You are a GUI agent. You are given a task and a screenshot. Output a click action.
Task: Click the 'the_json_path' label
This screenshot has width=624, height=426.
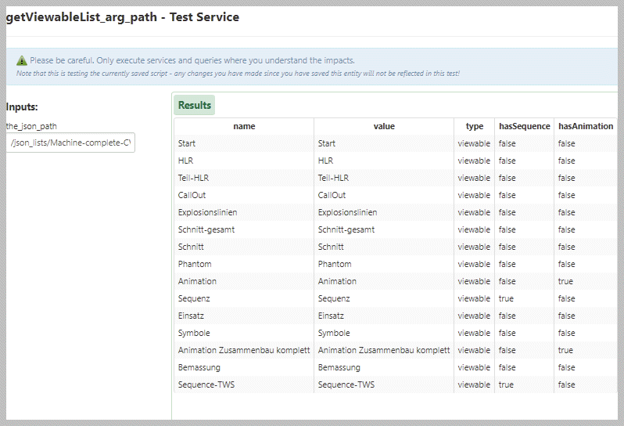[x=31, y=126]
